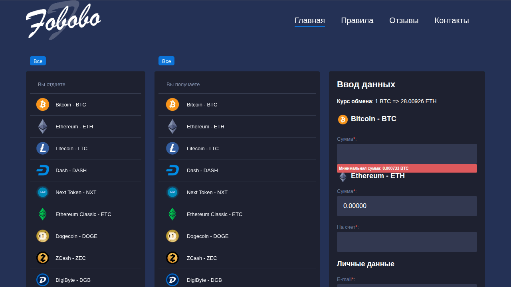The width and height of the screenshot is (511, 287).
Task: Select 'Litecoin - LTC' label in receive list
Action: point(203,148)
